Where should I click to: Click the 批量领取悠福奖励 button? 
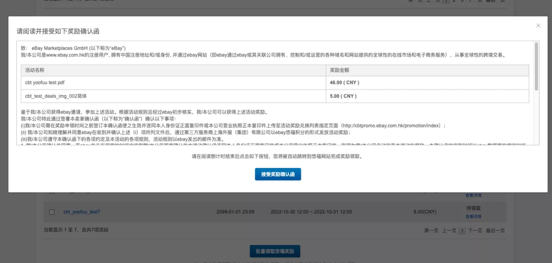[x=274, y=251]
